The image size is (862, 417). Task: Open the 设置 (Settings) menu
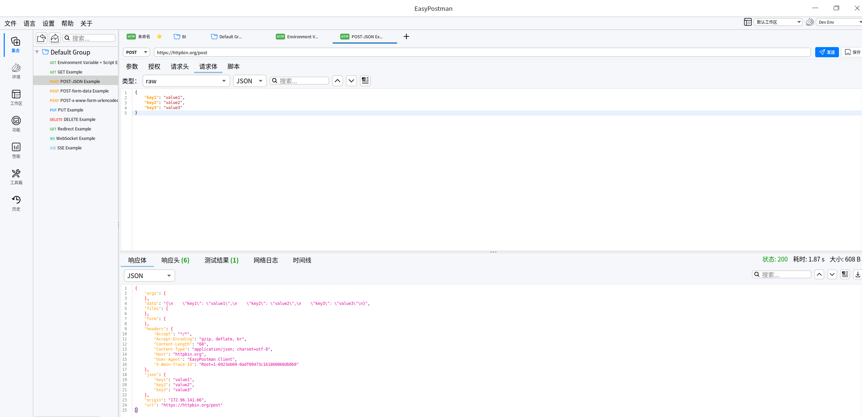[x=48, y=23]
